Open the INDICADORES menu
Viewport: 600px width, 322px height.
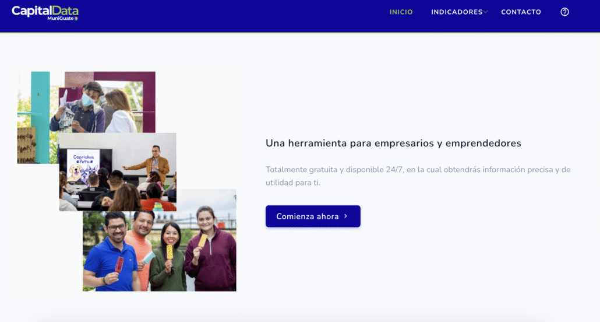click(x=457, y=12)
